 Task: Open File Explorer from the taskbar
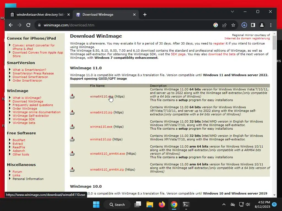pos(150,204)
